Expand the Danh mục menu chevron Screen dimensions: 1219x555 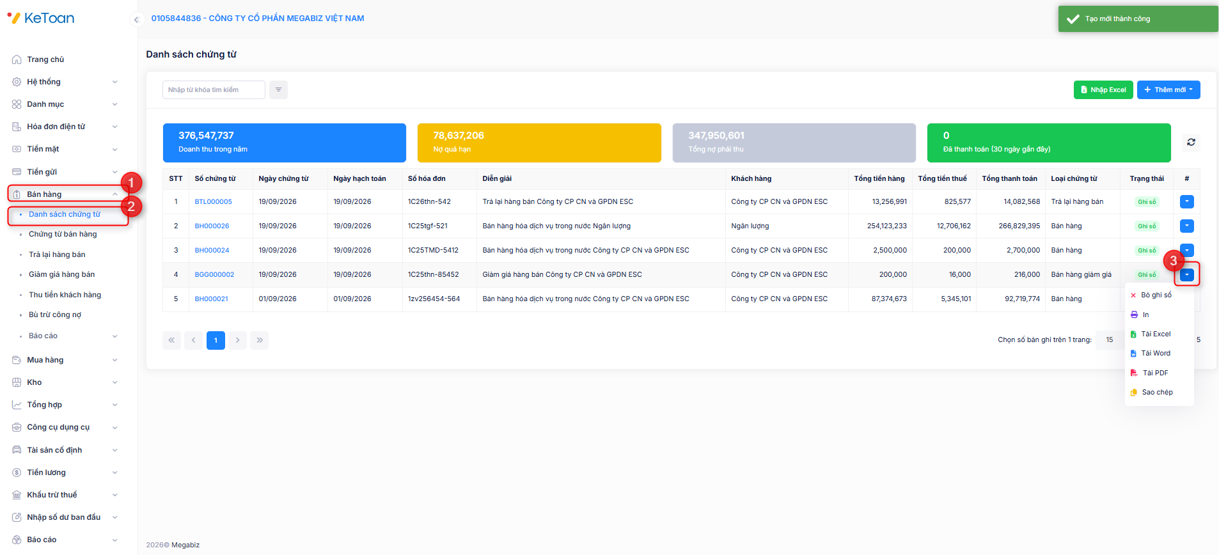pyautogui.click(x=115, y=104)
